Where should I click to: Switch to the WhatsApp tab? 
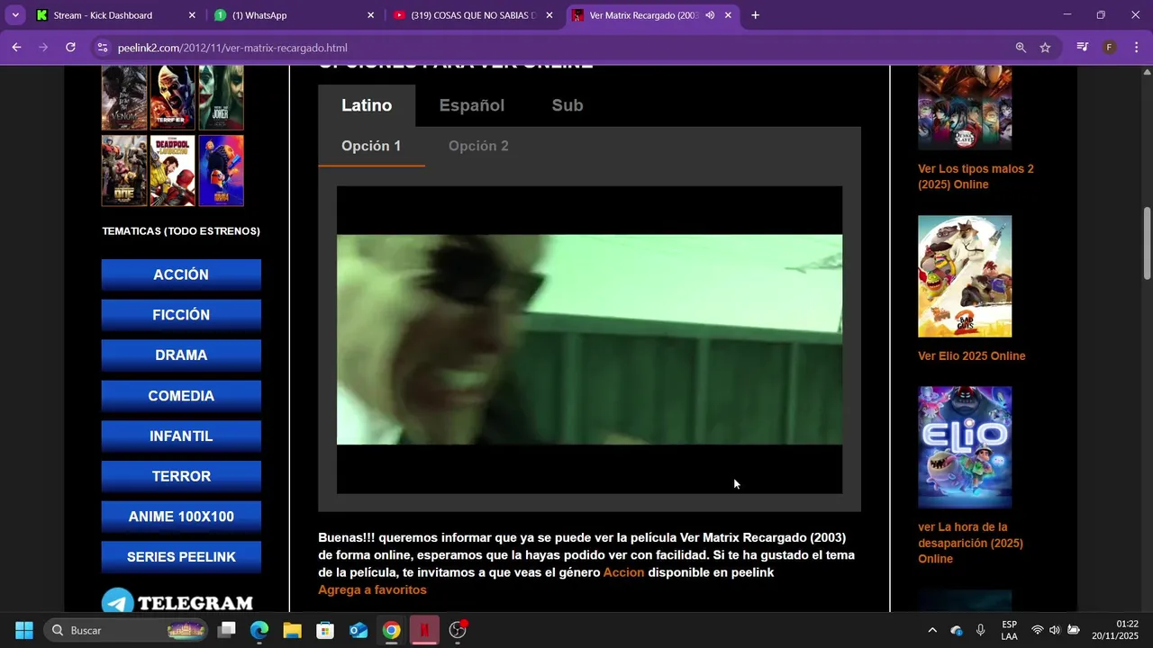tap(295, 15)
